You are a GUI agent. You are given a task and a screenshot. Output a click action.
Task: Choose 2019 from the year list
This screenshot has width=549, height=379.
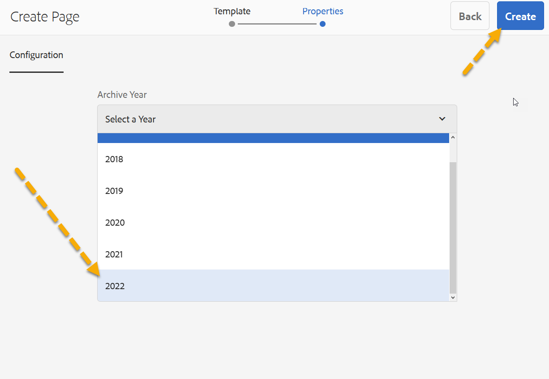(114, 191)
